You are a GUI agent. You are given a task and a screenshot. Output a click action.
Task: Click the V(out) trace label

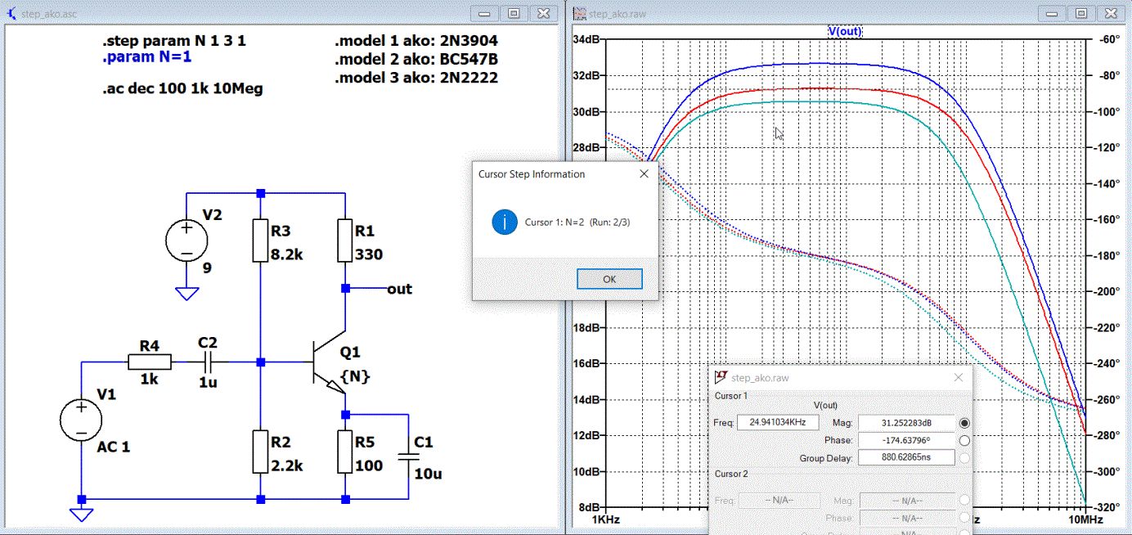pyautogui.click(x=845, y=31)
